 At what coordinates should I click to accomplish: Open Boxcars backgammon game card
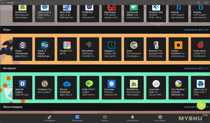pos(156,49)
